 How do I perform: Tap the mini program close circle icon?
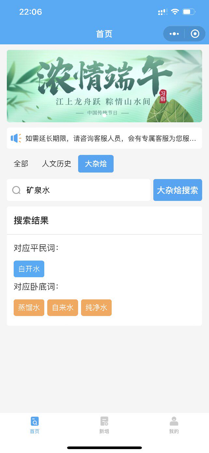(195, 34)
